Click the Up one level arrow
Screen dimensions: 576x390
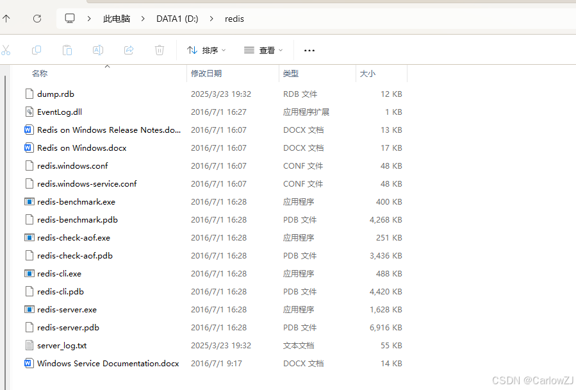click(6, 19)
